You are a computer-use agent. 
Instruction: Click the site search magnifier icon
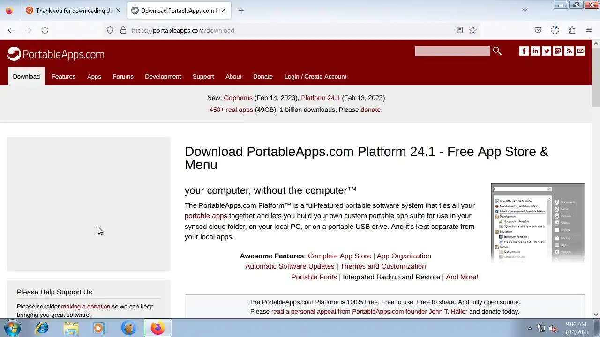pyautogui.click(x=497, y=51)
